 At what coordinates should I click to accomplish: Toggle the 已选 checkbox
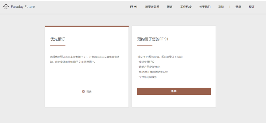click(x=83, y=91)
